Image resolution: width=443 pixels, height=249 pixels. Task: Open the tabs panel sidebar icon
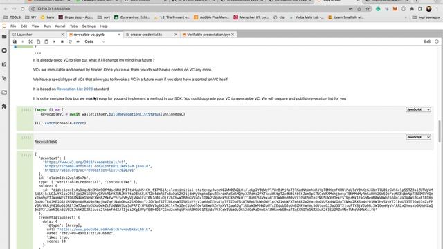(x=4, y=92)
